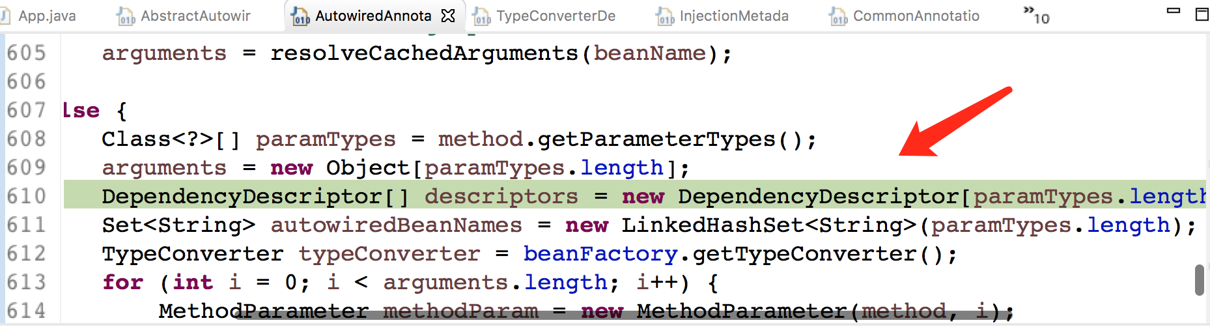This screenshot has height=327, width=1210.
Task: Click i++ increment on line 613
Action: (x=657, y=283)
